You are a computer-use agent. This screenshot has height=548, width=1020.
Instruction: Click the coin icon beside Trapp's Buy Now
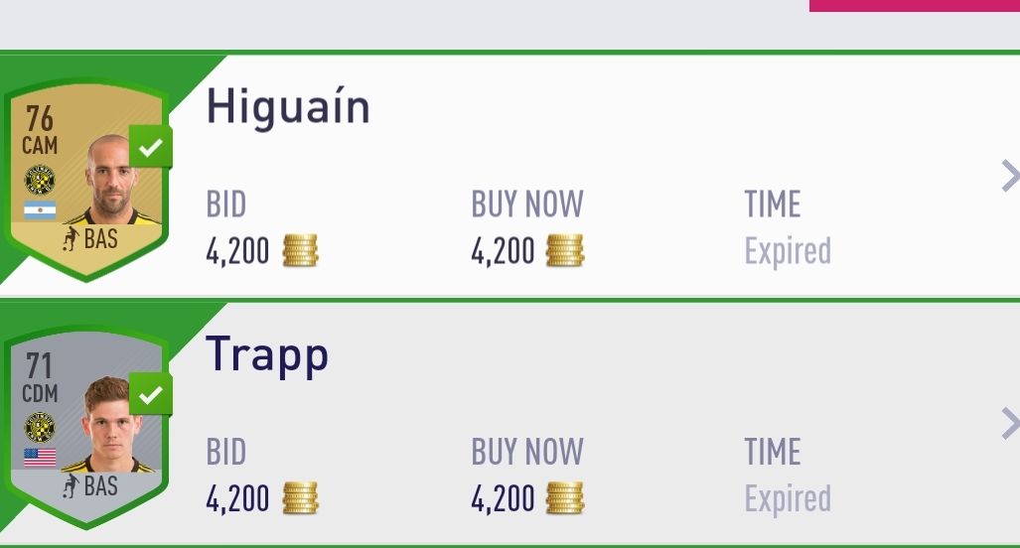click(565, 498)
